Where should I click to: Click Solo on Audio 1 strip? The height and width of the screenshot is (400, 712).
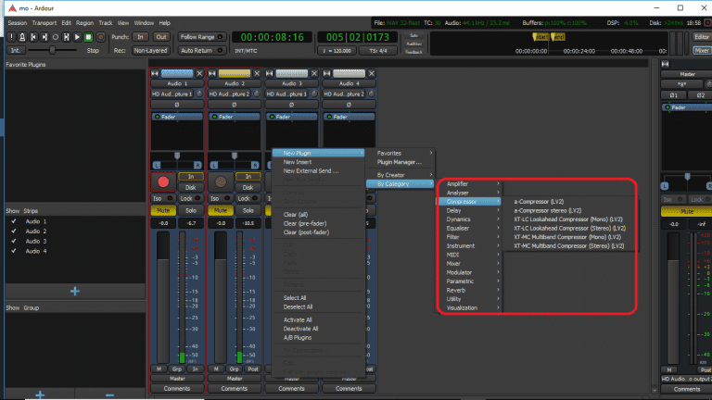191,210
